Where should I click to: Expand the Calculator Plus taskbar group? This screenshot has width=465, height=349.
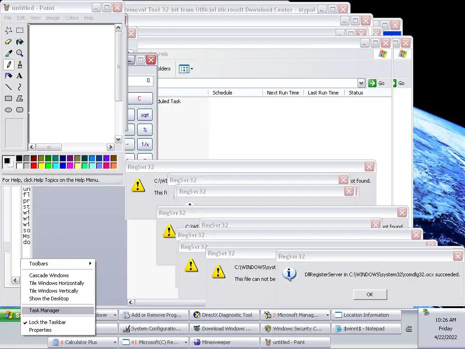(x=115, y=342)
